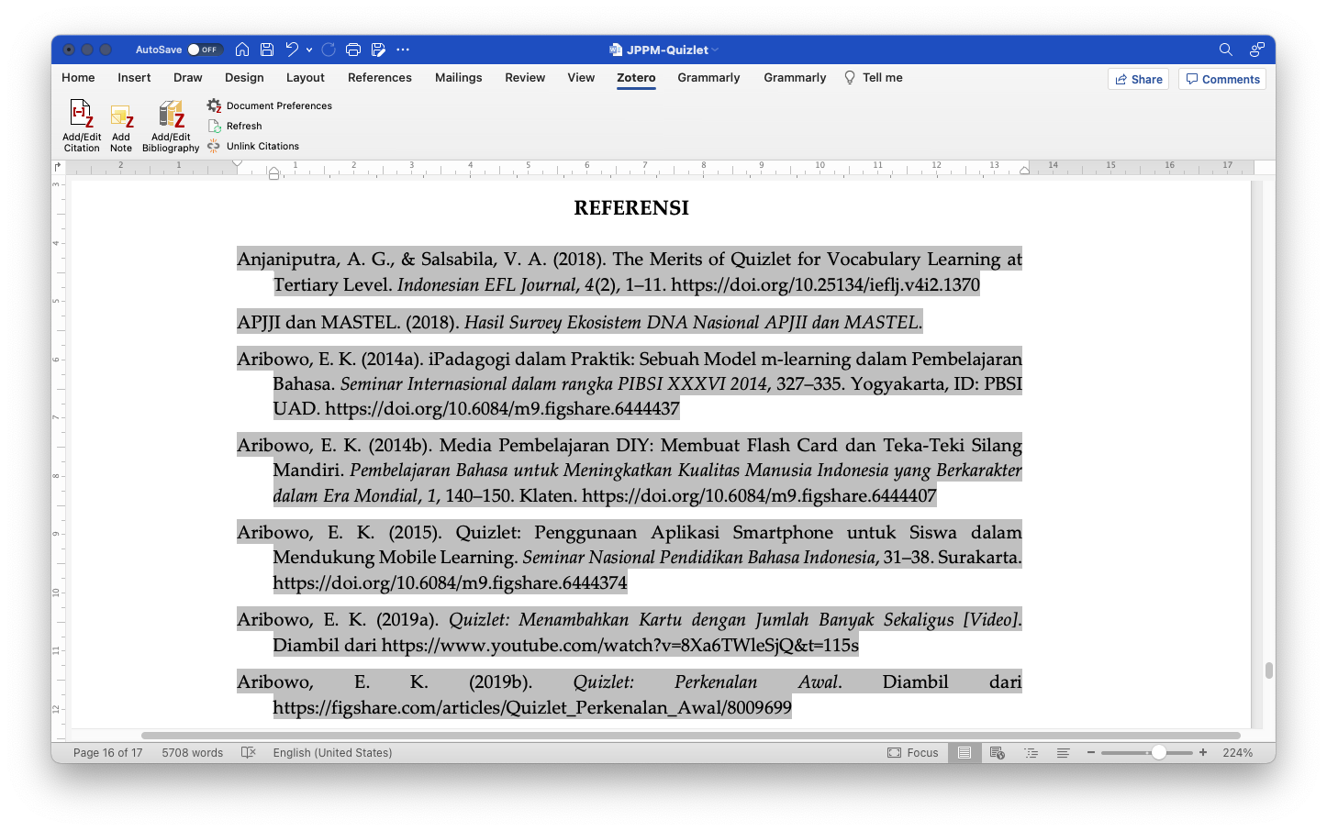Click the 5708 words count display

coord(193,752)
